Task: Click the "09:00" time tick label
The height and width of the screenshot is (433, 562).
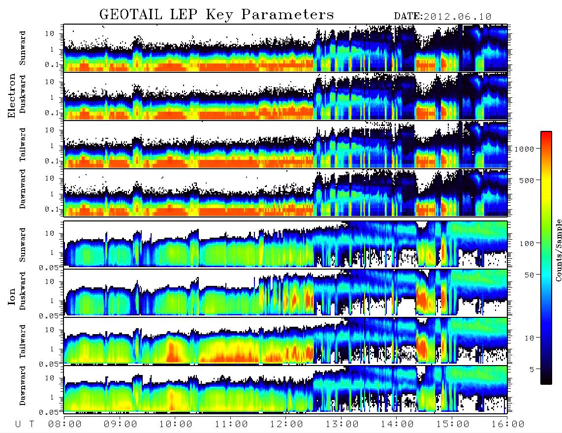Action: pos(121,424)
